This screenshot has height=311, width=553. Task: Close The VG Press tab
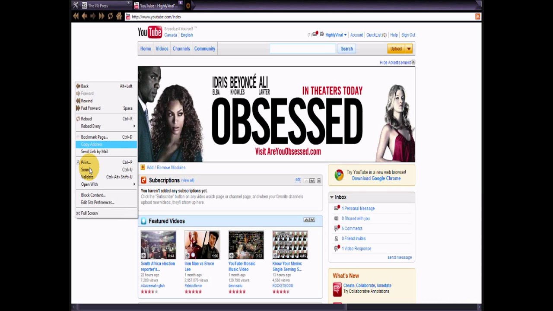128,3
